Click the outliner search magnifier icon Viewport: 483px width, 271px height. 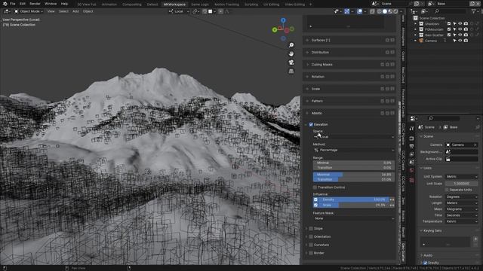[437, 11]
